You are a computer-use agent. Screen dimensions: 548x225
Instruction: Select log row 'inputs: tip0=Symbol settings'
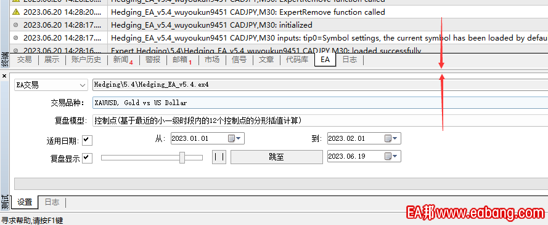coord(279,37)
